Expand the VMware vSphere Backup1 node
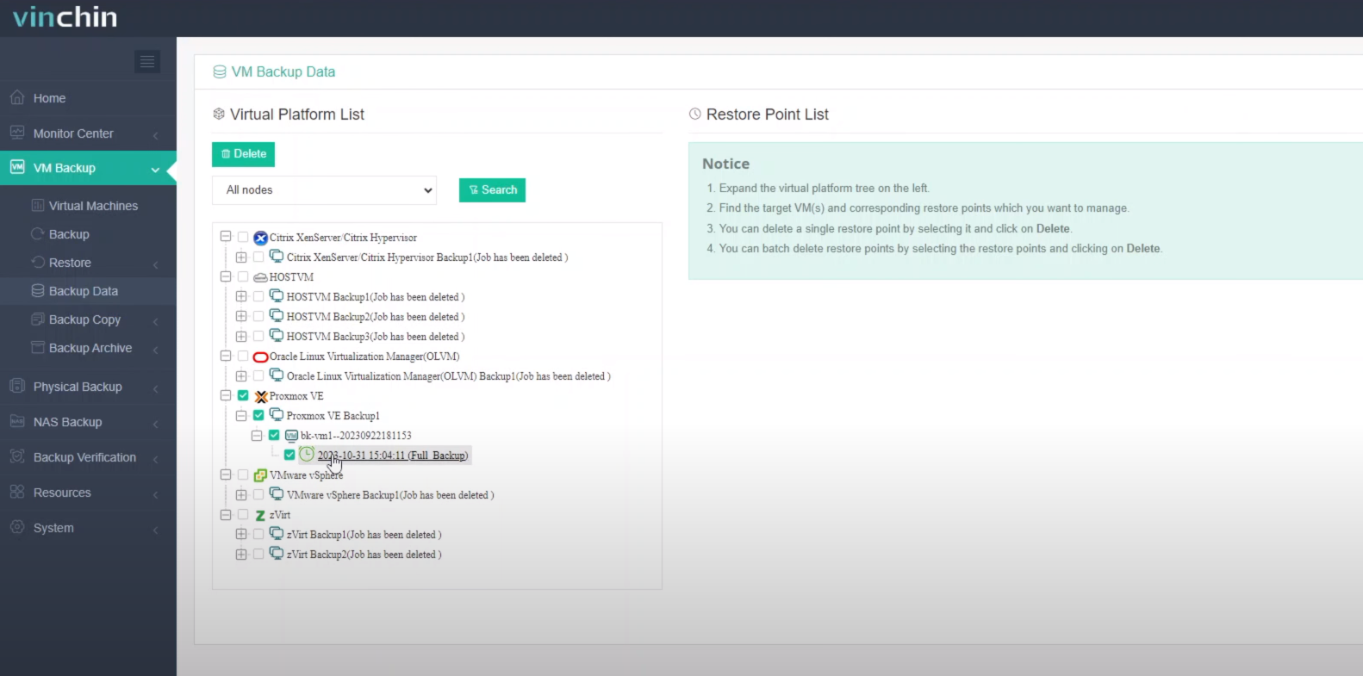This screenshot has height=676, width=1363. click(241, 494)
